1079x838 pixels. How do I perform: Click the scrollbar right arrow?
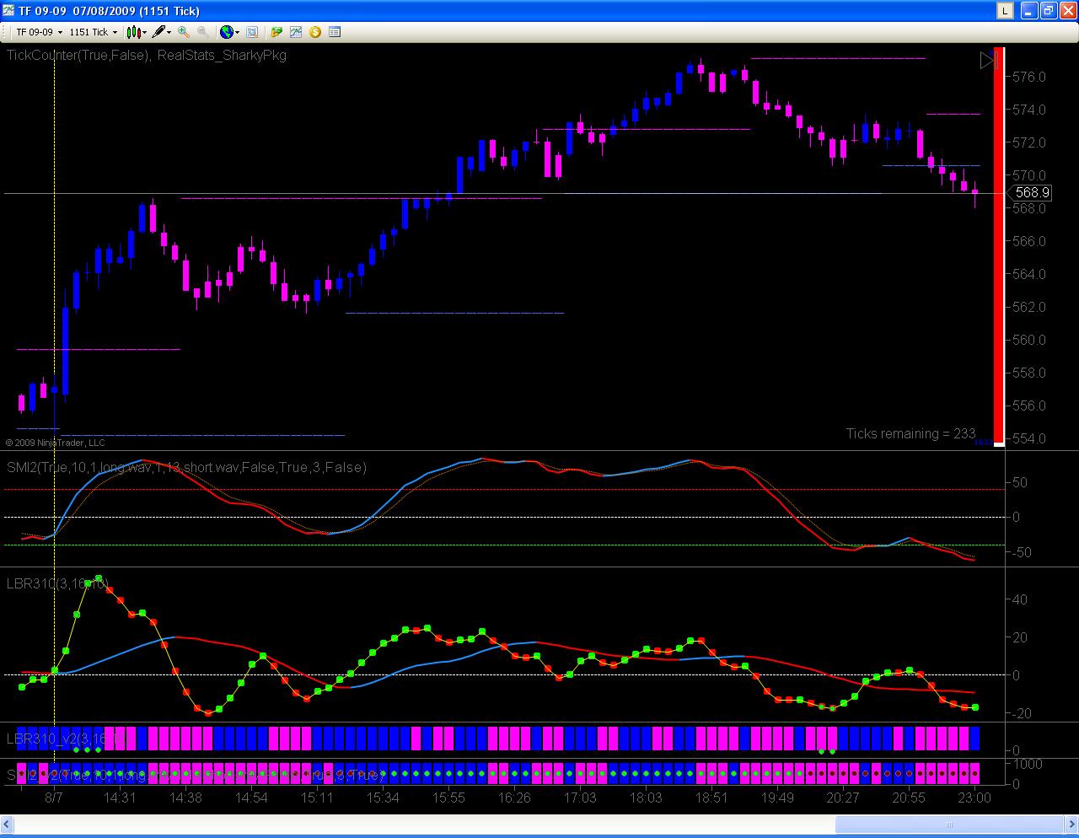point(1070,825)
